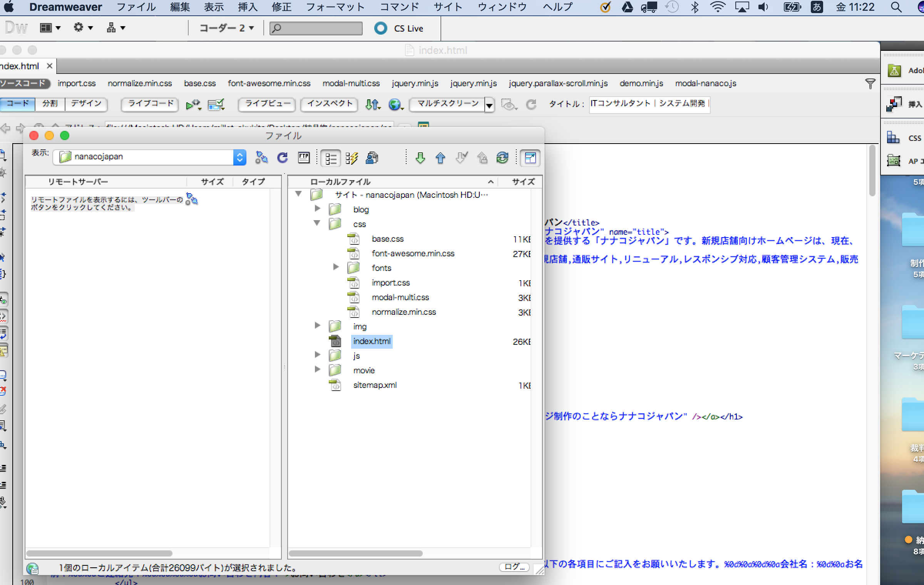Open the import.css related file
Image resolution: width=924 pixels, height=585 pixels.
(x=77, y=84)
